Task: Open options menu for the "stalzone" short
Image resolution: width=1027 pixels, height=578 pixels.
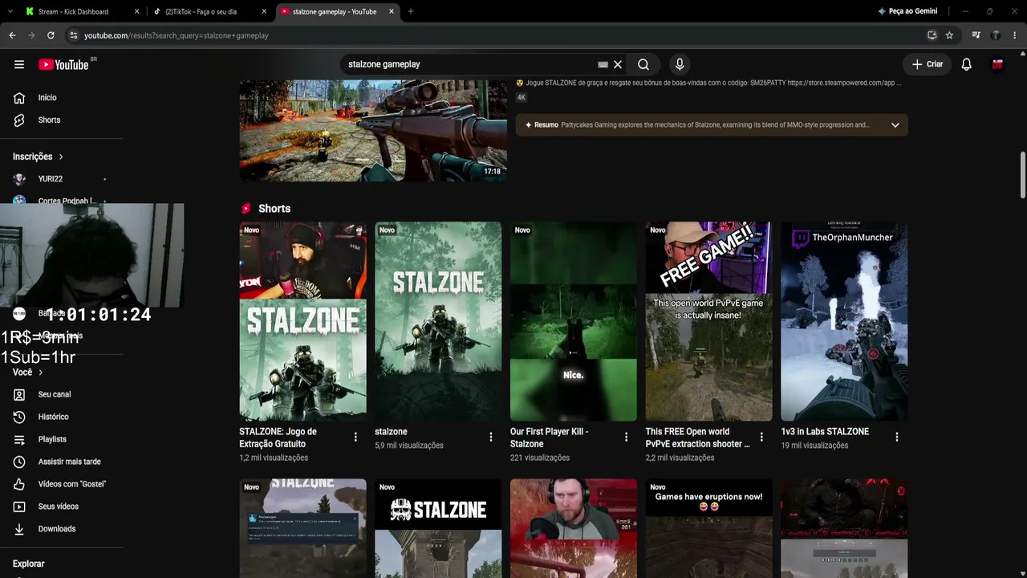Action: (491, 437)
